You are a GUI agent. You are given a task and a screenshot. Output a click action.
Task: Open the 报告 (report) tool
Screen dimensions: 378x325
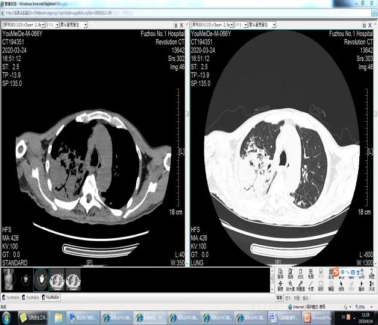291,273
